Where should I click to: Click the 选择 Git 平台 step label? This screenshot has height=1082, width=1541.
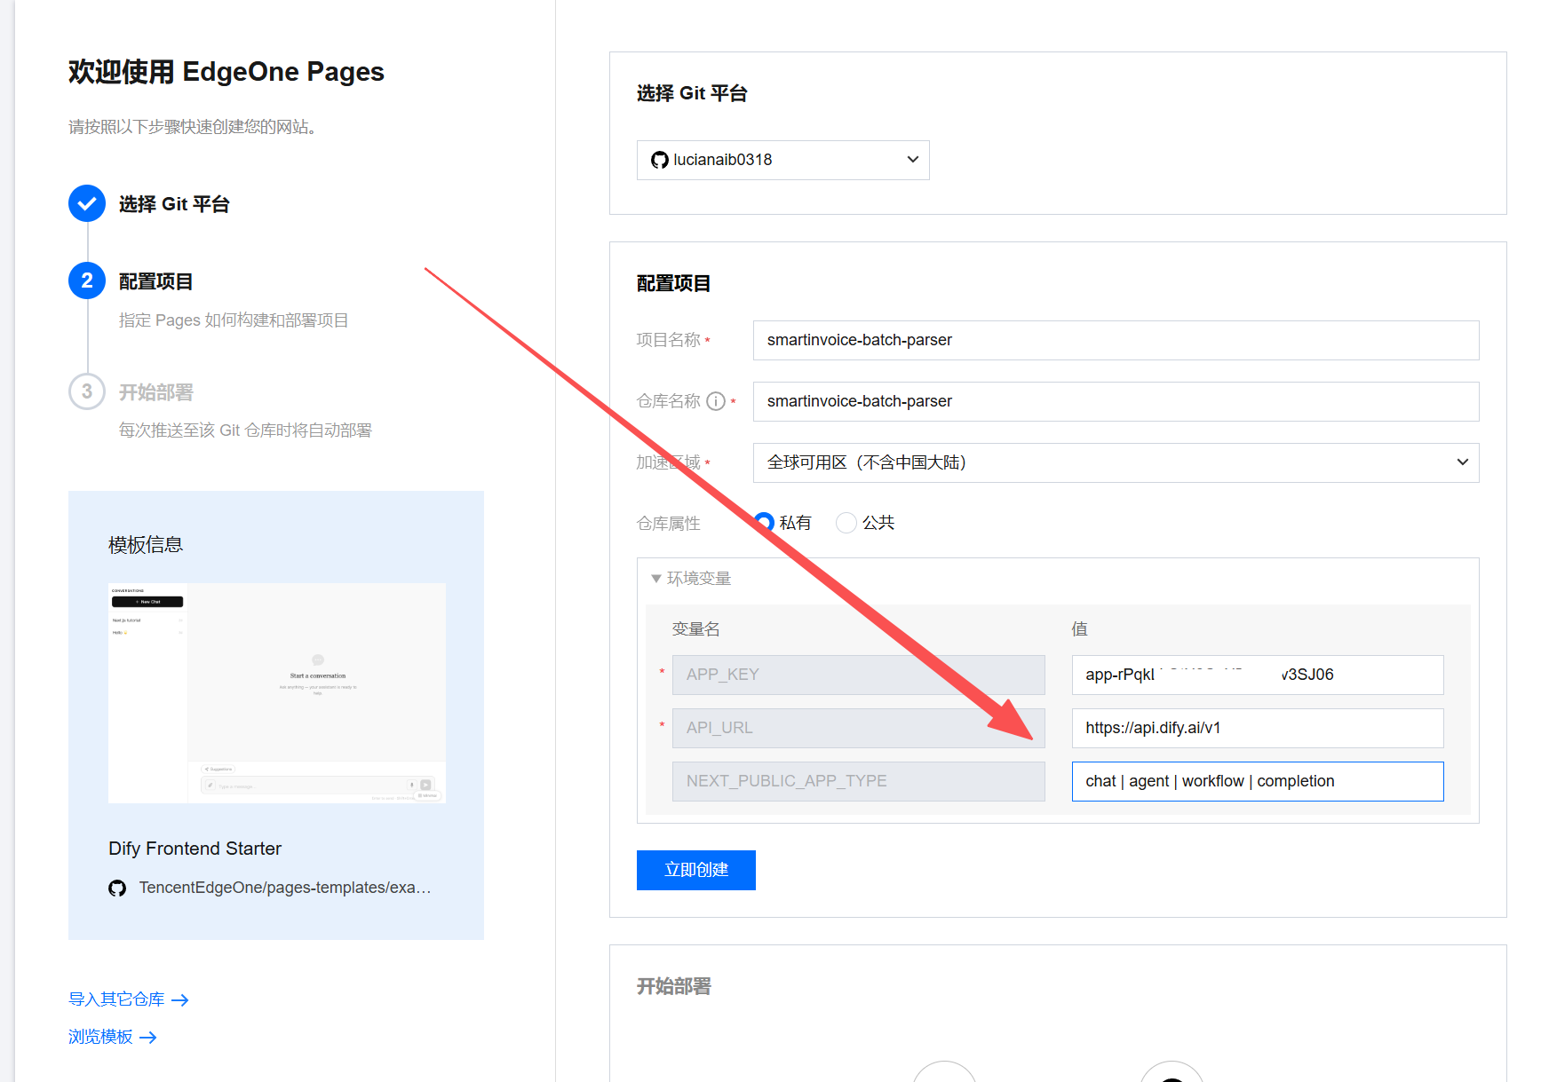[x=174, y=204]
